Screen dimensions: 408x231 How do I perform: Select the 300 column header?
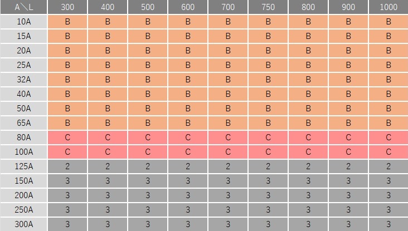coord(67,8)
